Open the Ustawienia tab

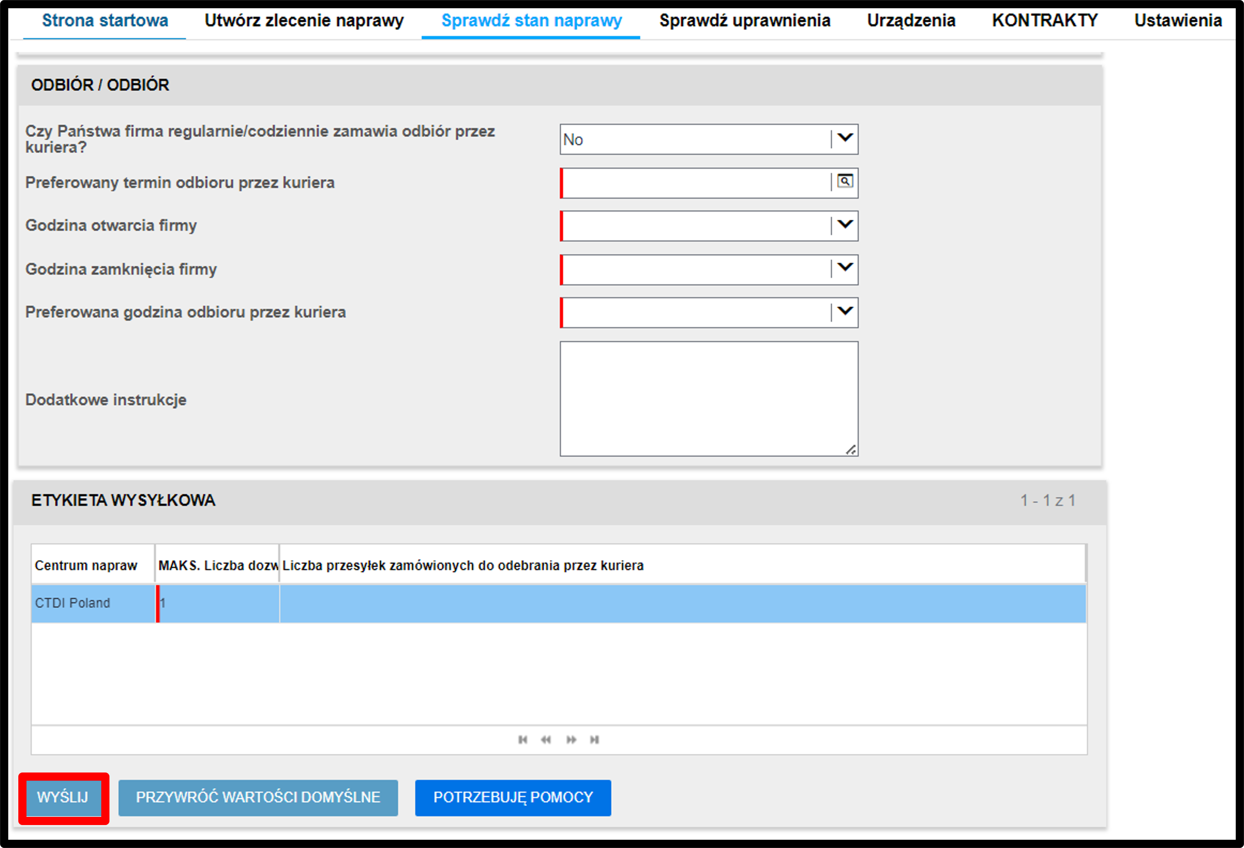1178,21
